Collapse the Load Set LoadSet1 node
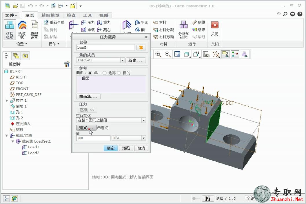The image size is (306, 204). pyautogui.click(x=13, y=141)
